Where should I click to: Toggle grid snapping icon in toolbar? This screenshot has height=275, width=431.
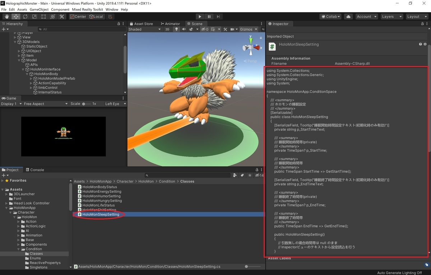[x=110, y=17]
